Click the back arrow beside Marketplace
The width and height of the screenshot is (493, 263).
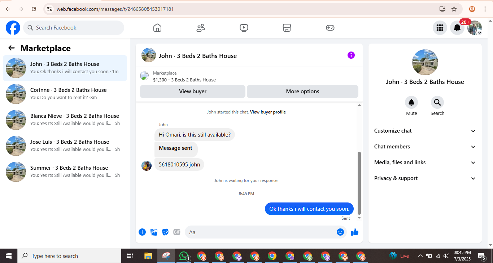12,48
